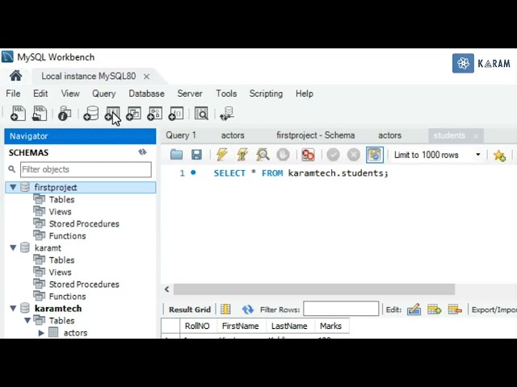
Task: Reconnect to DBMS icon
Action: (227, 114)
